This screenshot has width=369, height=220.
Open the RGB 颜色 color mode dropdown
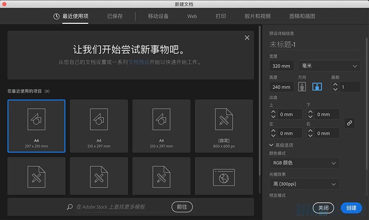coord(304,163)
